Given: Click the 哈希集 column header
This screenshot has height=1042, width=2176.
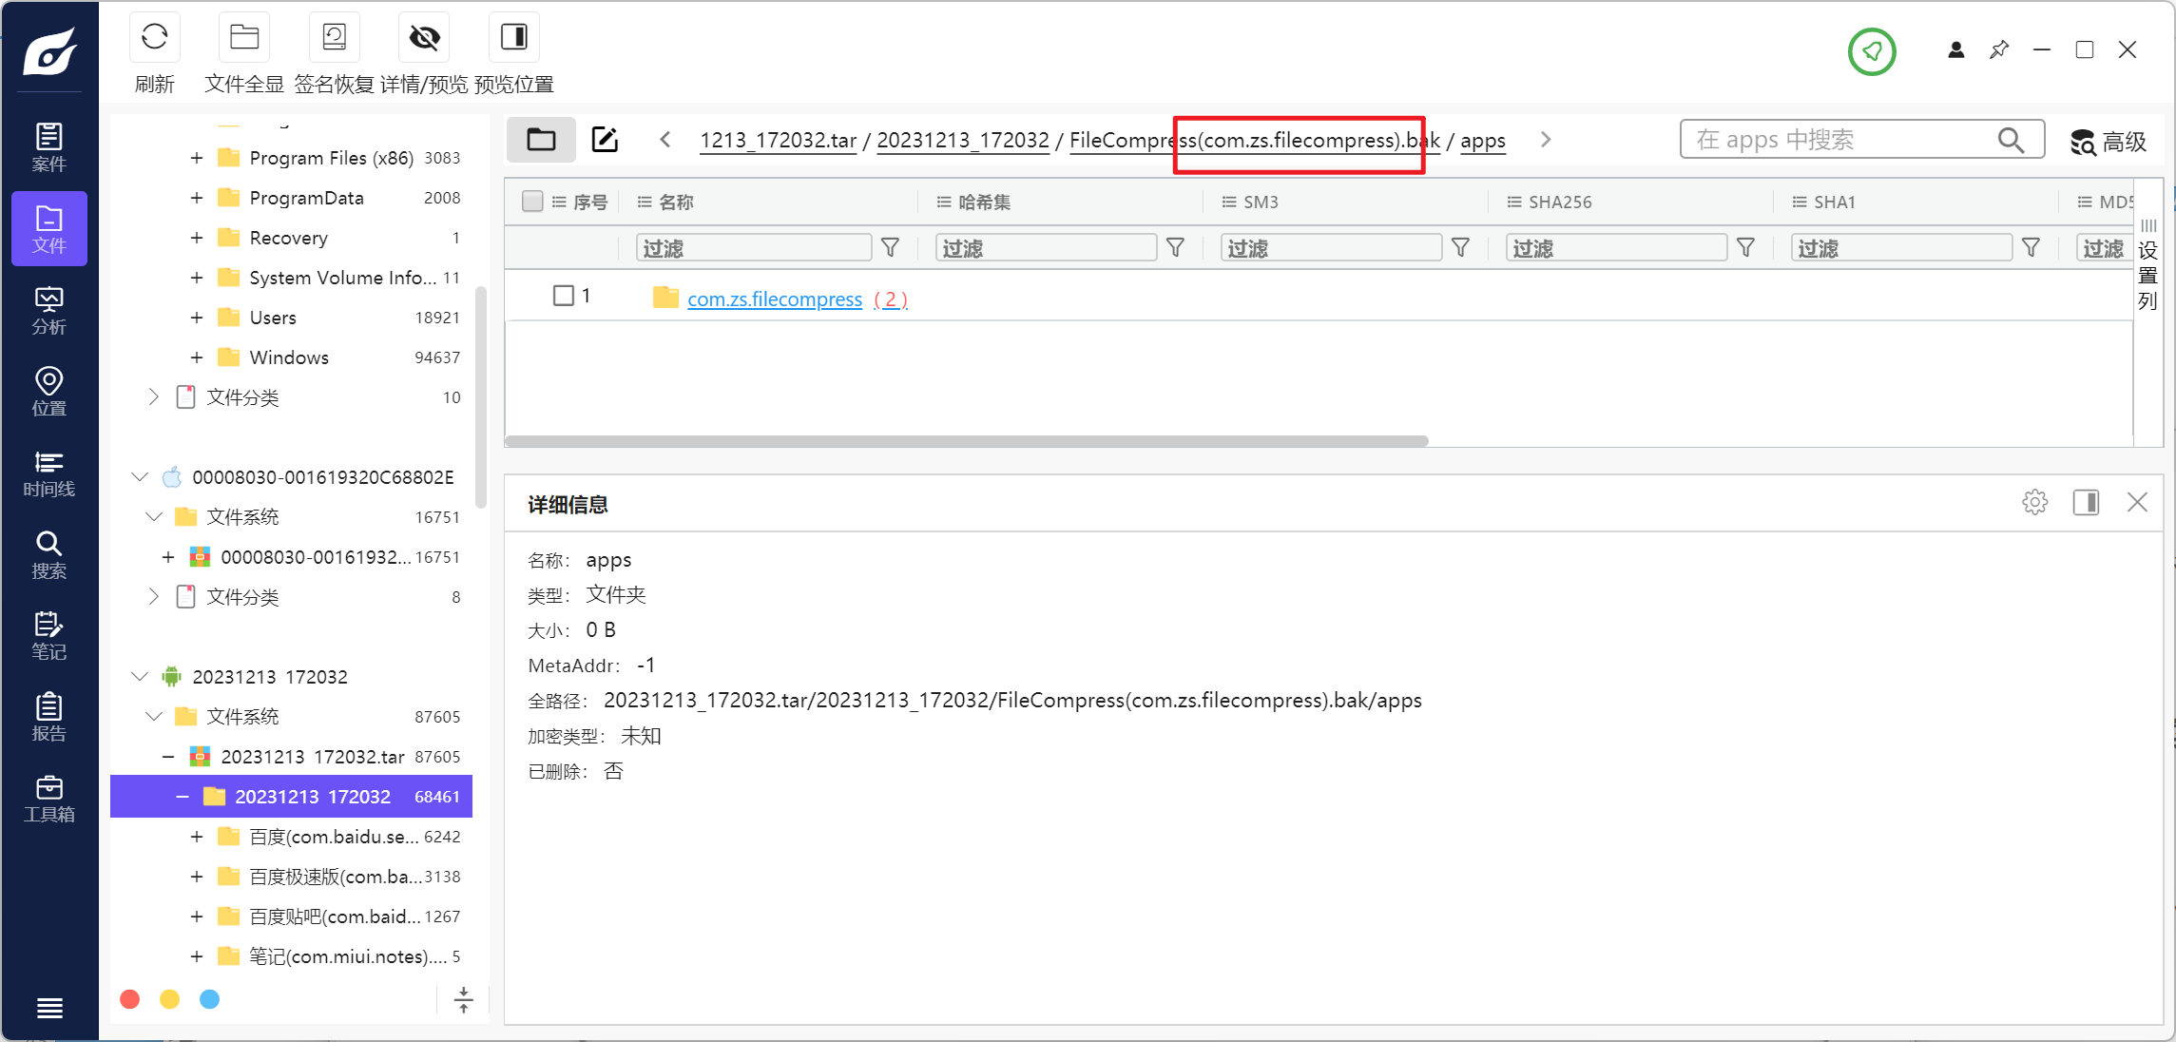Looking at the screenshot, I should click(x=984, y=202).
